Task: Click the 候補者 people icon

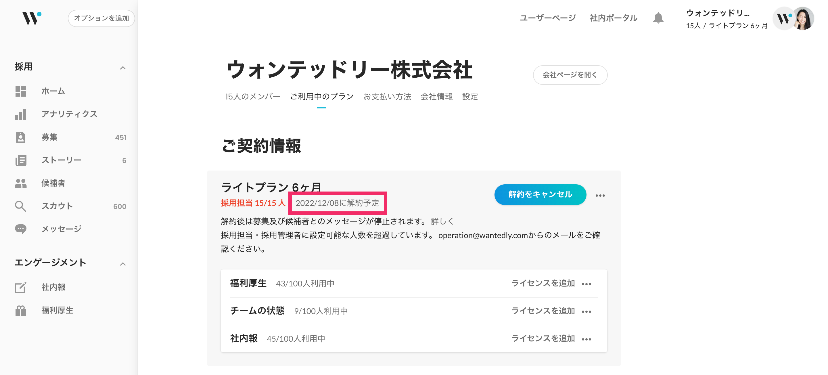Action: pyautogui.click(x=21, y=183)
